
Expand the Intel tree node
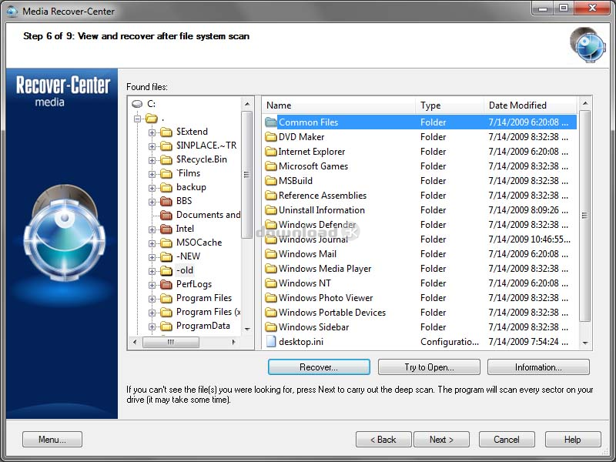coord(152,229)
